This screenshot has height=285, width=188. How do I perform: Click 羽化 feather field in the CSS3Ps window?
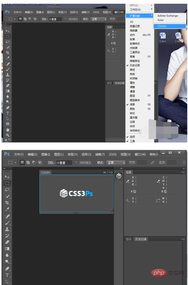[x=64, y=163]
